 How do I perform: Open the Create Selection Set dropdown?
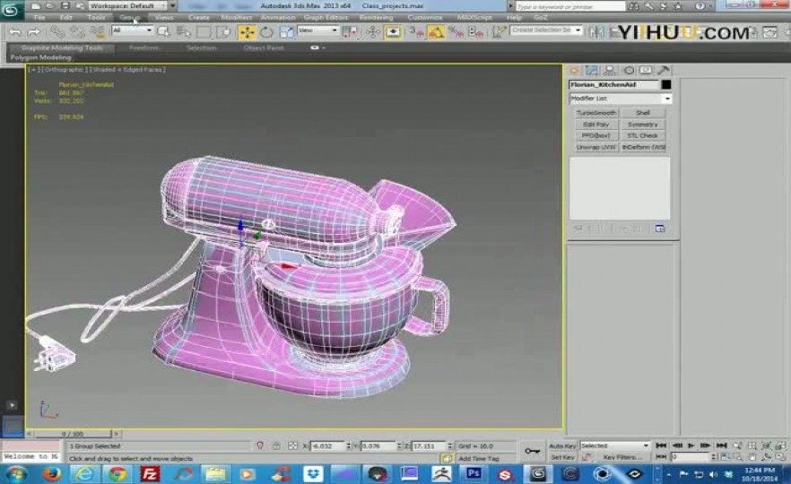pos(546,30)
